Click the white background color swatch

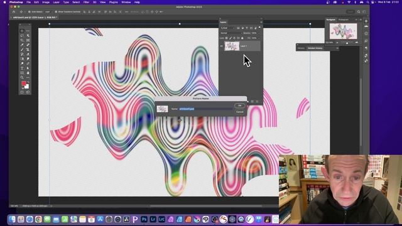click(26, 87)
